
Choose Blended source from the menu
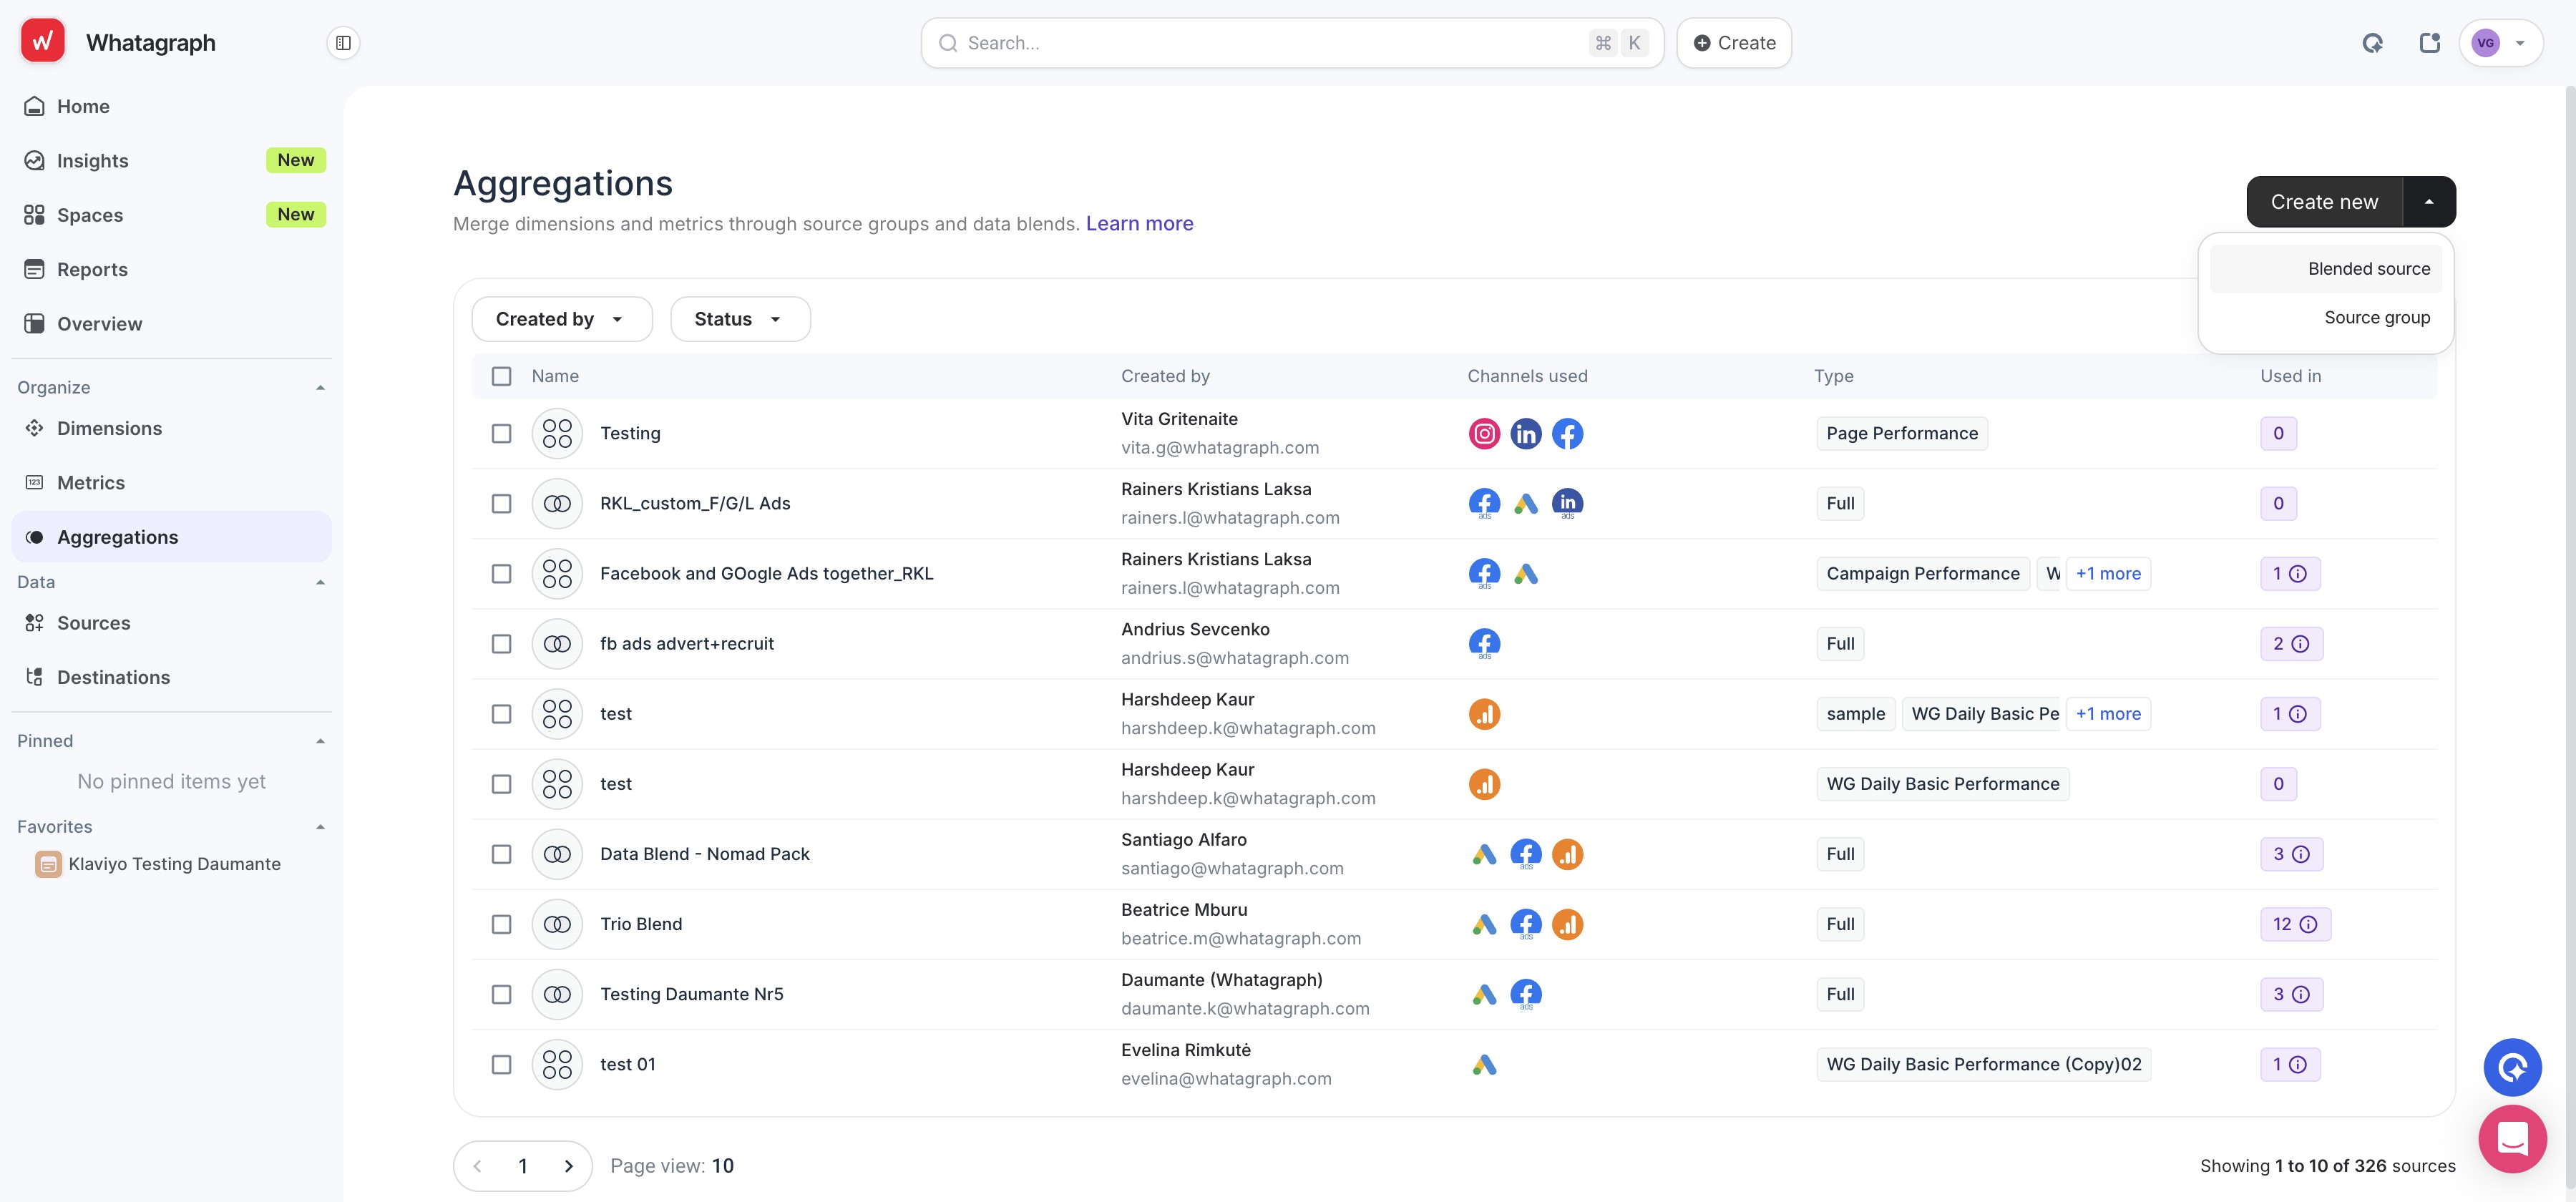click(2325, 269)
